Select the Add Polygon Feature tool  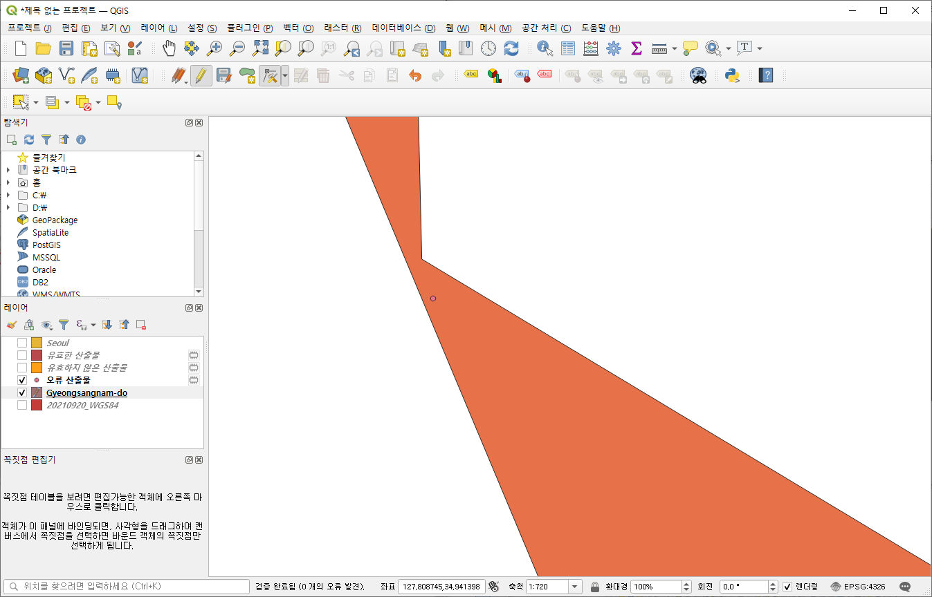click(247, 75)
